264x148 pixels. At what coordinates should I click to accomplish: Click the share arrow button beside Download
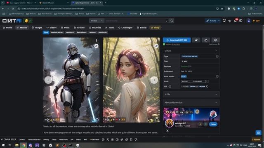tap(196, 40)
